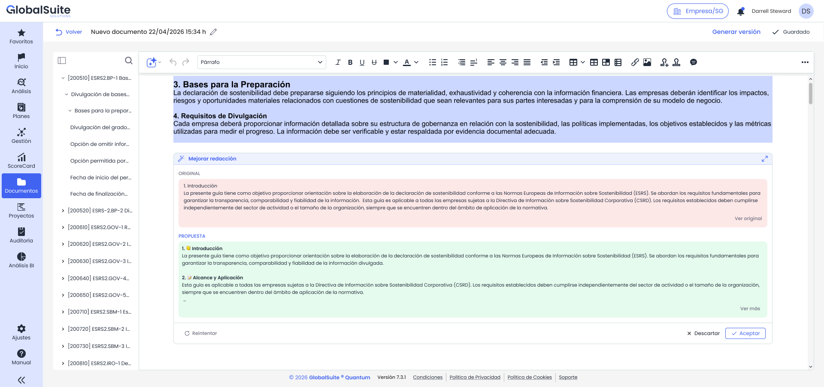Image resolution: width=824 pixels, height=387 pixels.
Task: Expand the Mejorar redacción panel
Action: 765,159
